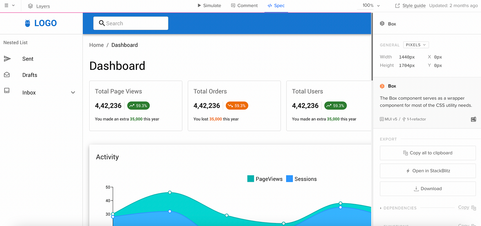
Task: Click the Dashboard breadcrumb
Action: pos(124,45)
